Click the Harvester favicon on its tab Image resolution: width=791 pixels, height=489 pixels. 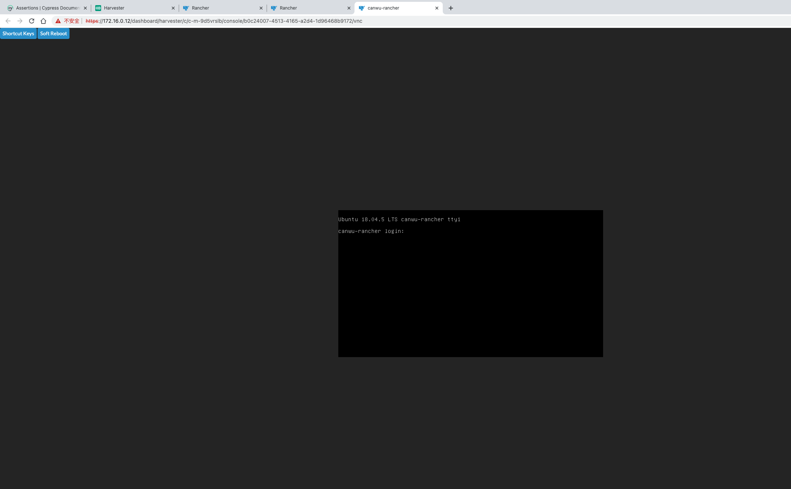pyautogui.click(x=98, y=8)
